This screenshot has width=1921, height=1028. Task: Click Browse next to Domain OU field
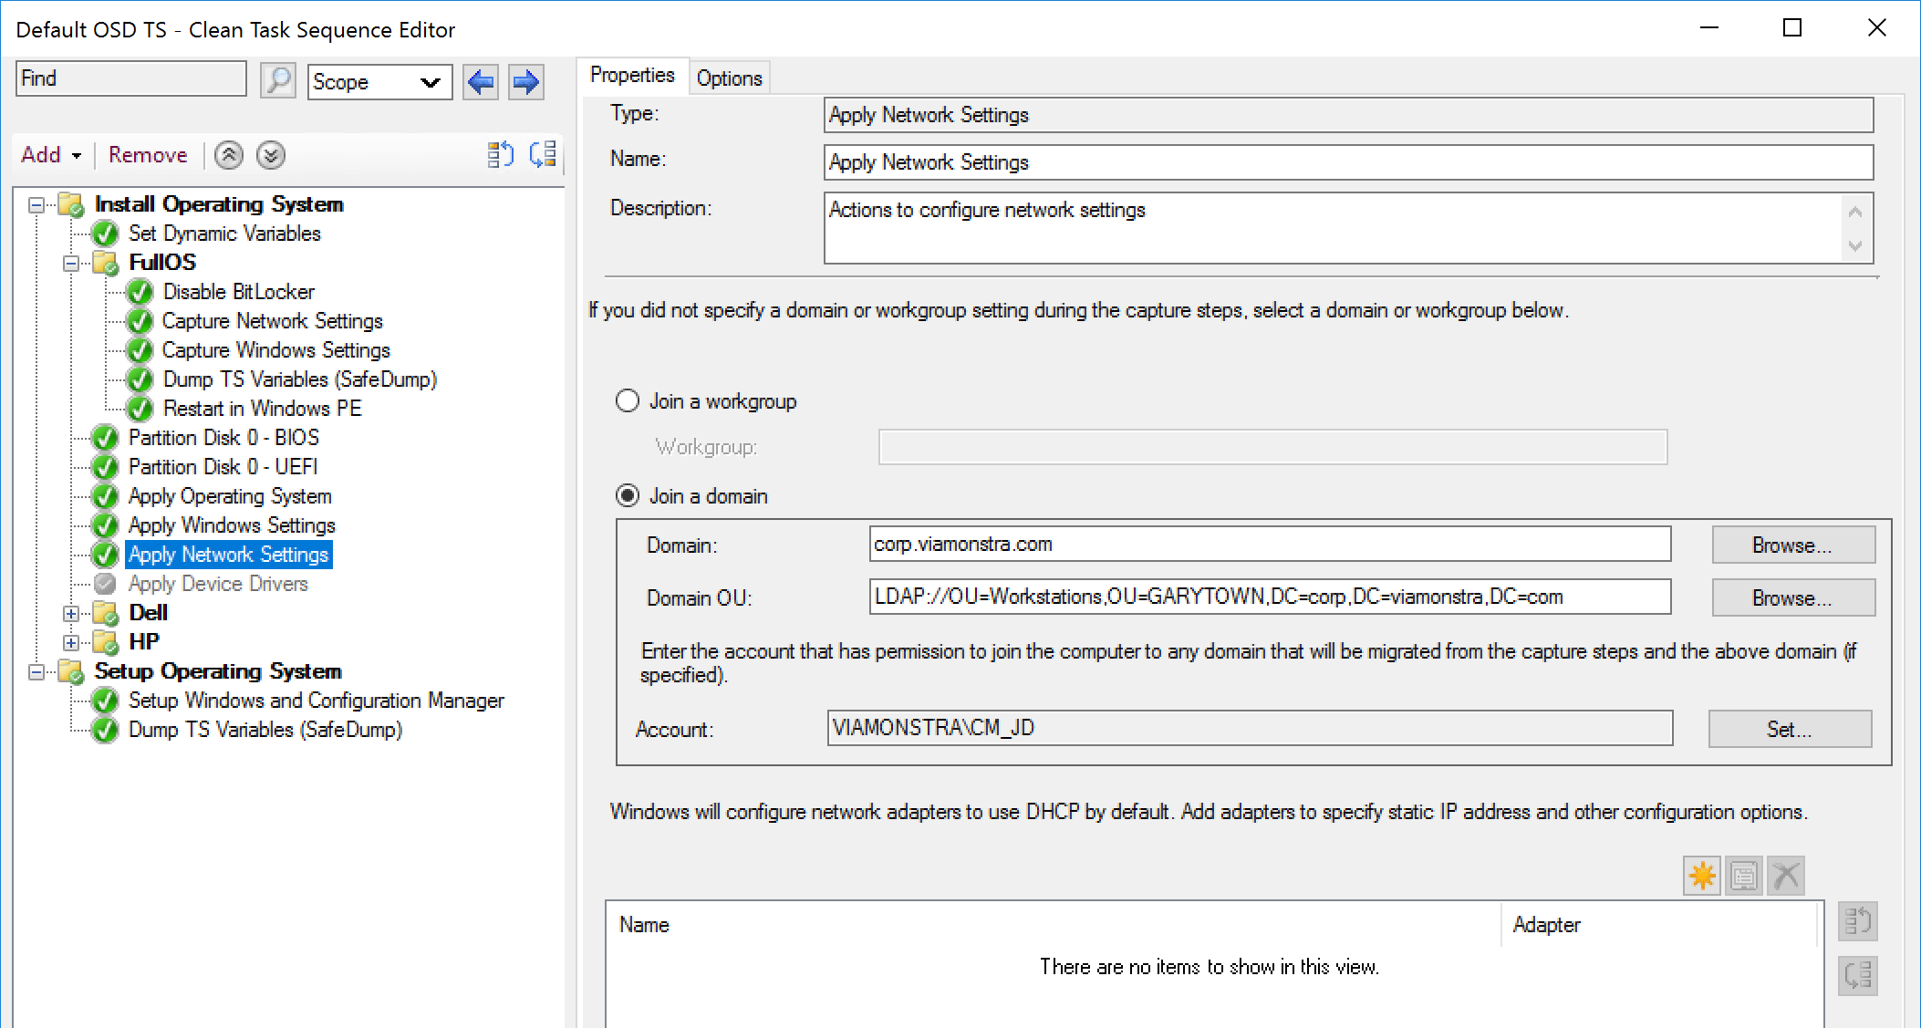click(1792, 598)
